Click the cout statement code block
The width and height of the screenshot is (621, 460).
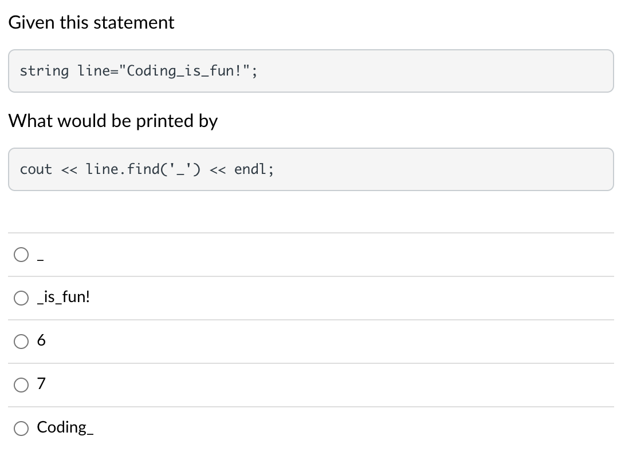pos(401,169)
